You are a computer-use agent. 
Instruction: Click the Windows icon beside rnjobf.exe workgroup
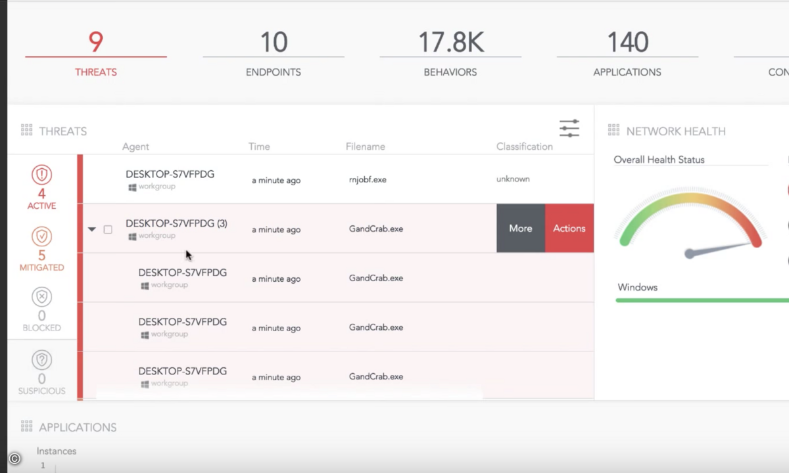click(x=132, y=187)
